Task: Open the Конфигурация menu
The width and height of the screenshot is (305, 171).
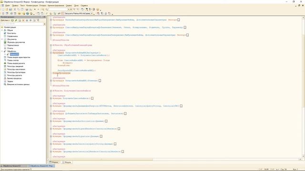Action: tap(32, 6)
